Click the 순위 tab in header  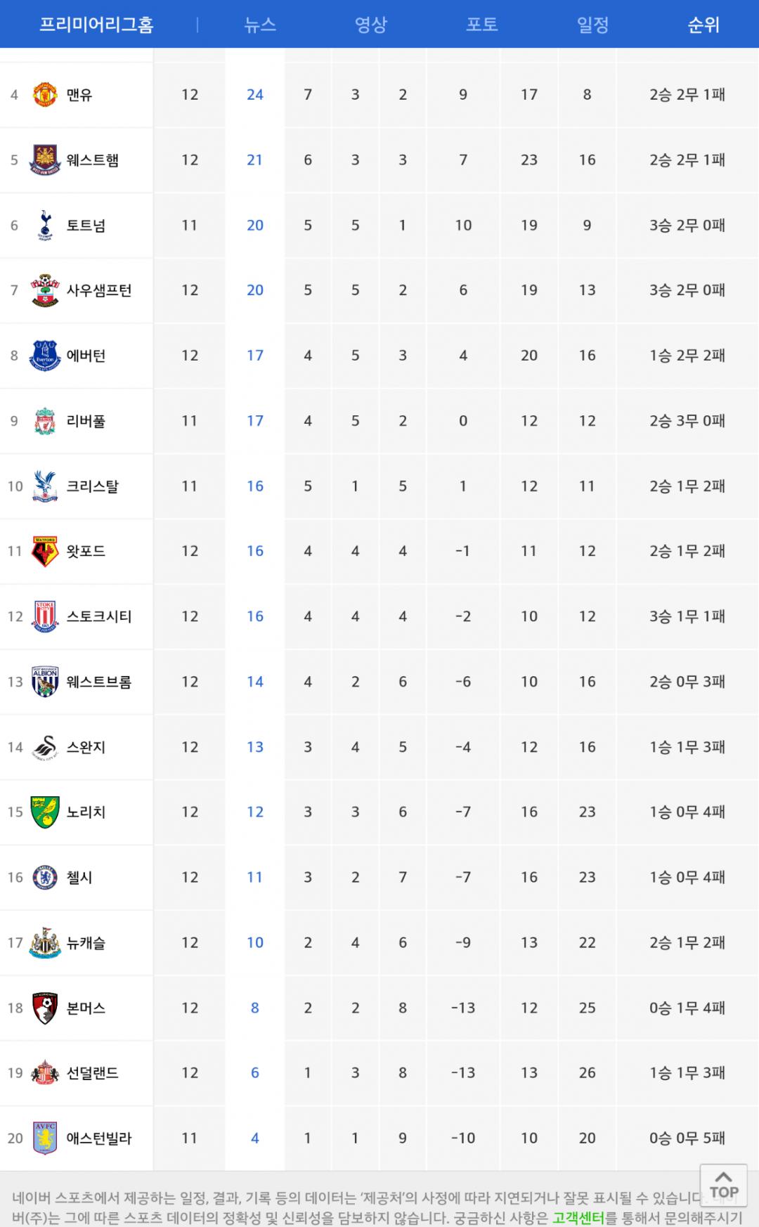click(703, 25)
